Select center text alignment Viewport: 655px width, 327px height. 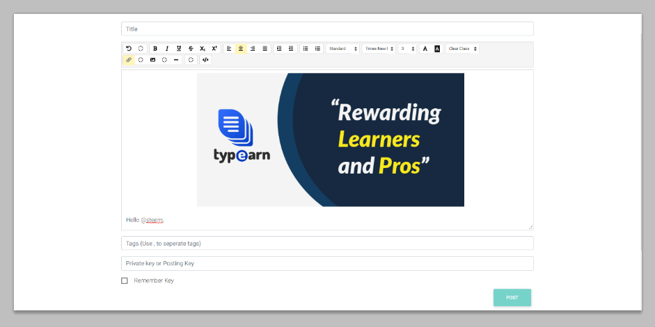241,49
